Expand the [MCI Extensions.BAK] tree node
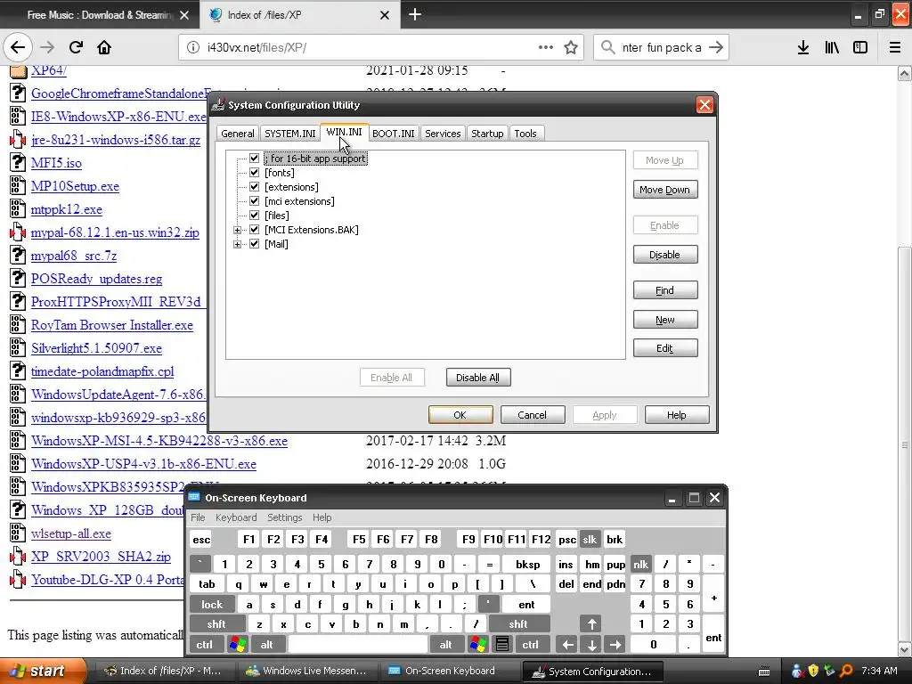 tap(237, 230)
